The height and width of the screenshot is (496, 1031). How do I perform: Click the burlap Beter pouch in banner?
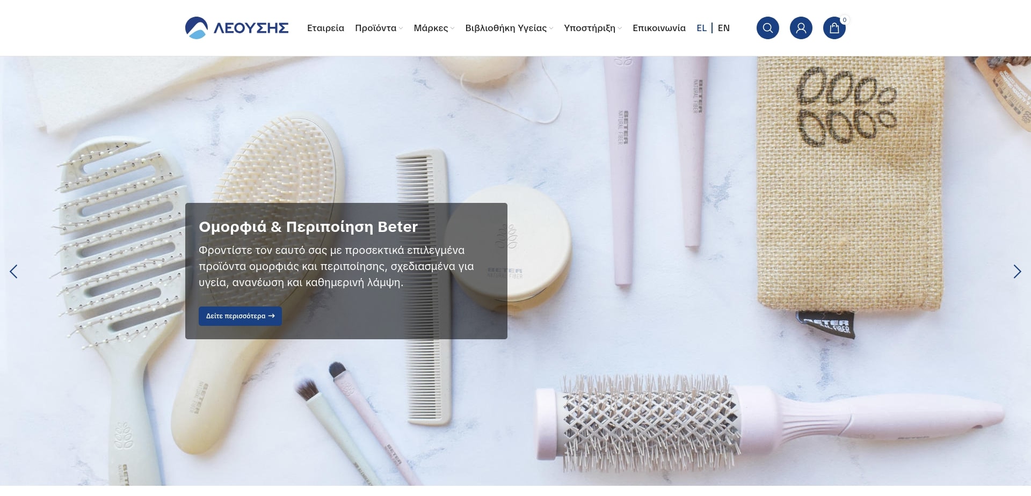(x=848, y=188)
